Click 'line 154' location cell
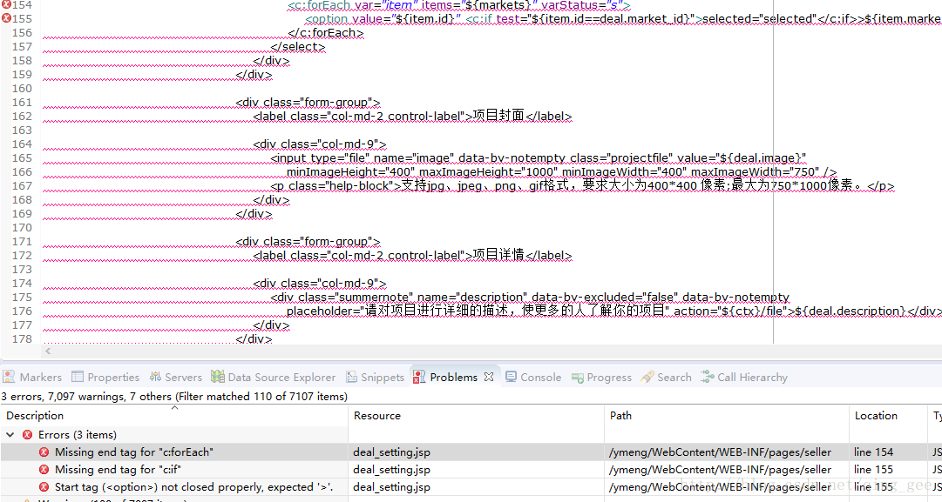Screen dimensions: 942x502 click(873, 452)
